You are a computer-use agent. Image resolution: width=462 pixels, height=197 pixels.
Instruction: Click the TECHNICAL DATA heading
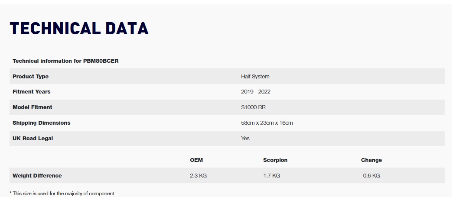[79, 29]
